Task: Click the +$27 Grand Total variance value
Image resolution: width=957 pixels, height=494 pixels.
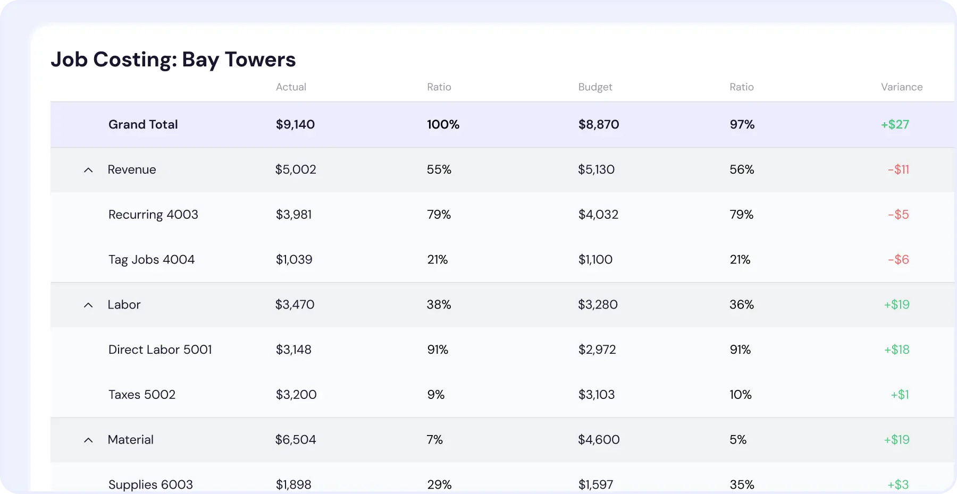Action: [895, 124]
